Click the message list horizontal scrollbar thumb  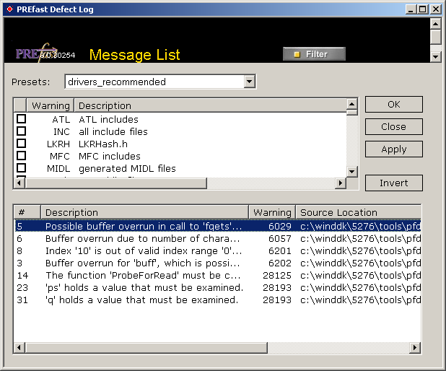point(146,347)
